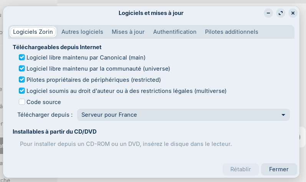Toggle the communauté (universe) checkbox
Viewport: 306px width, 182px height.
[x=22, y=69]
